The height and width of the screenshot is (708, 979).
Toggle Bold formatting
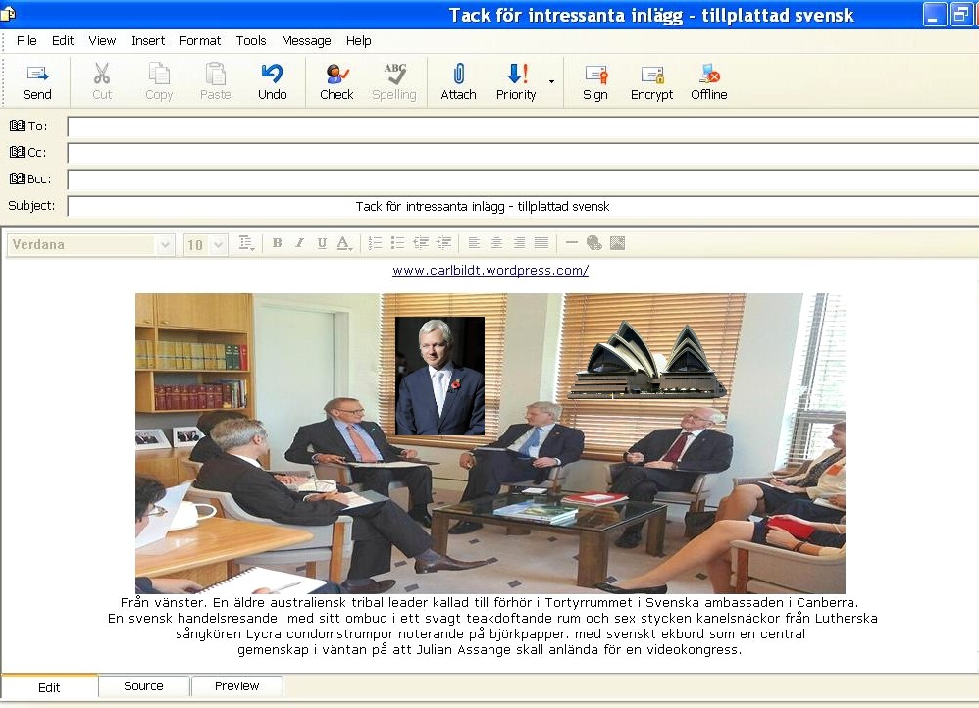278,243
